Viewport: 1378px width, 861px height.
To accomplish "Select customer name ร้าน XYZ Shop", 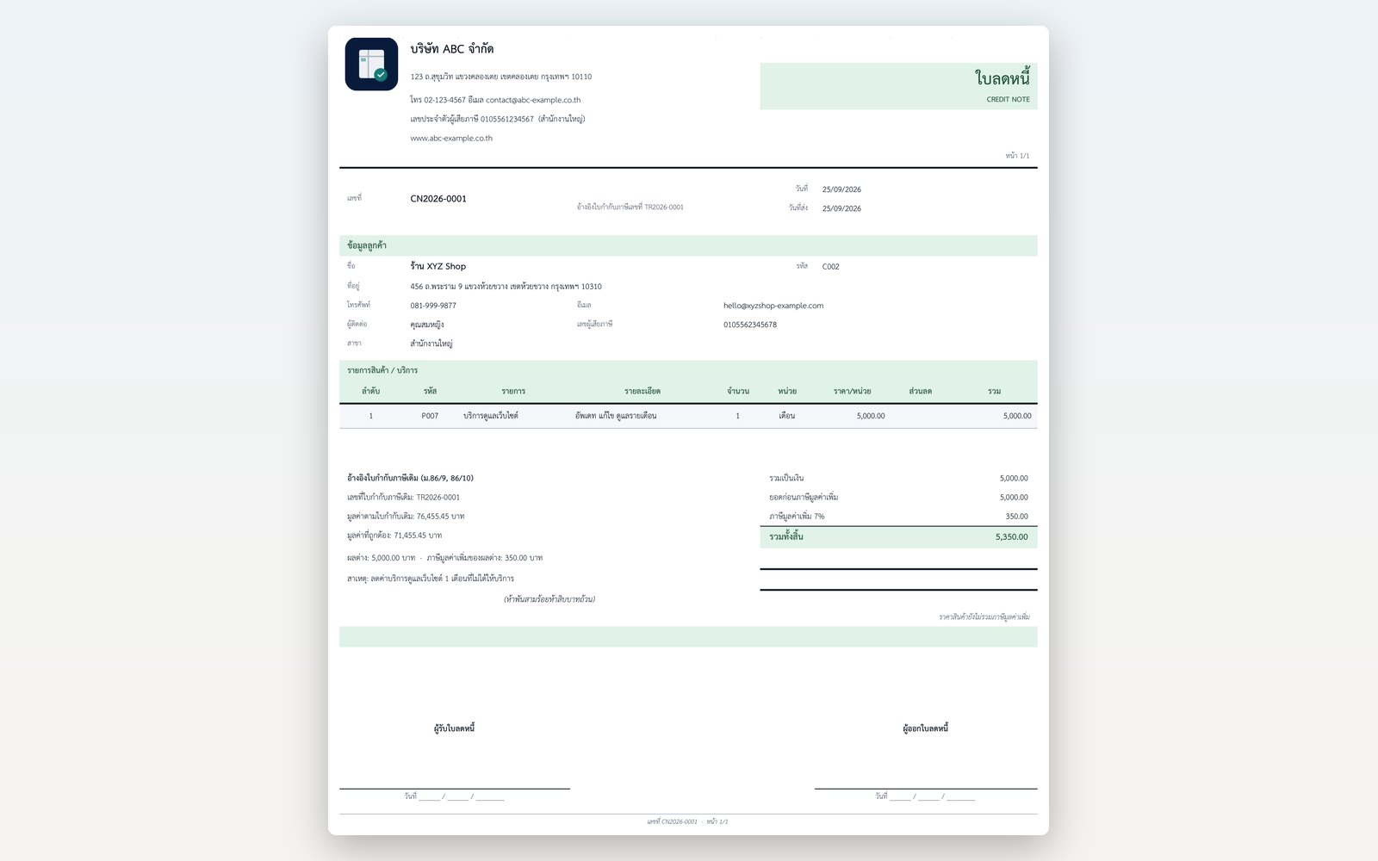I will point(438,266).
